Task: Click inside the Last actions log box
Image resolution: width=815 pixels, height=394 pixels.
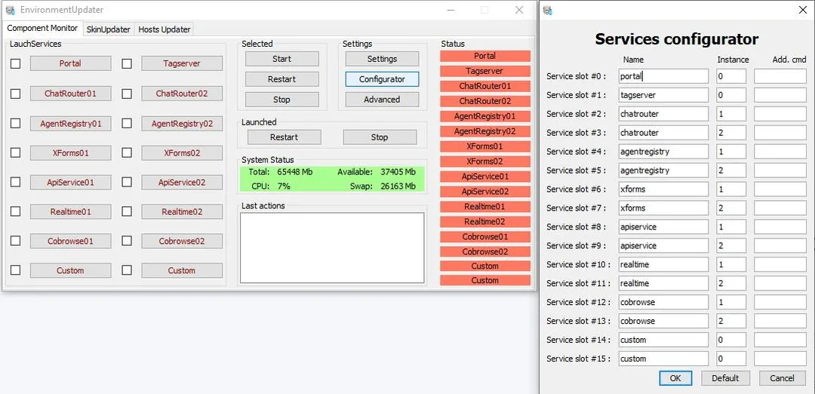Action: [332, 248]
